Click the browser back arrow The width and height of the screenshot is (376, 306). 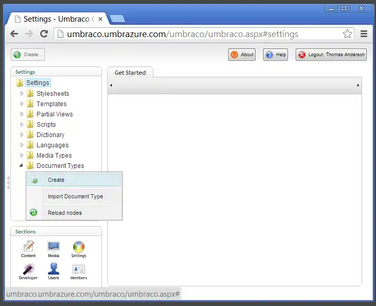tap(14, 34)
